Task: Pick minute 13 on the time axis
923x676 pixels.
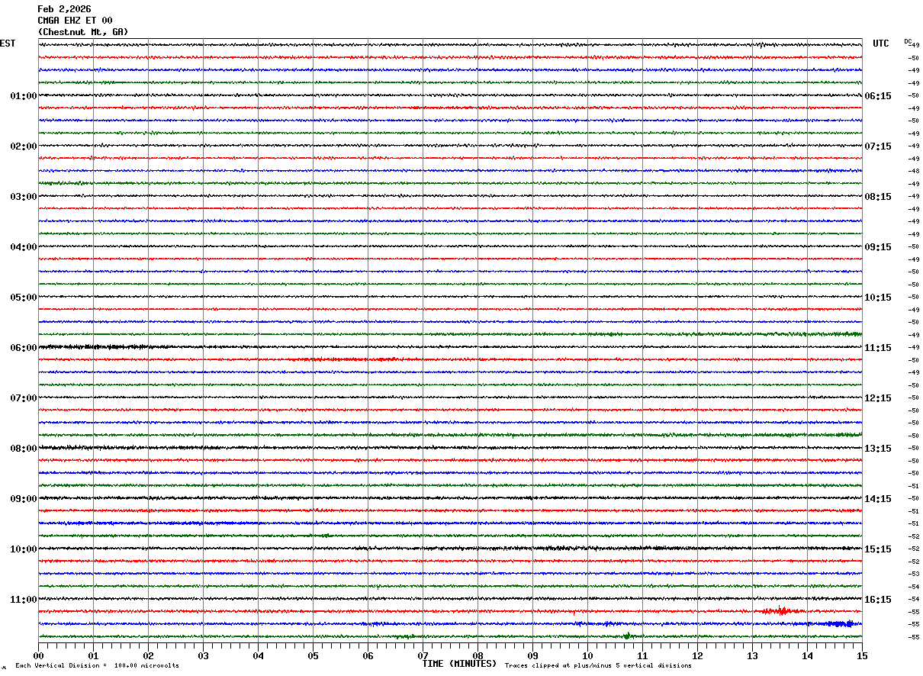Action: pos(752,655)
